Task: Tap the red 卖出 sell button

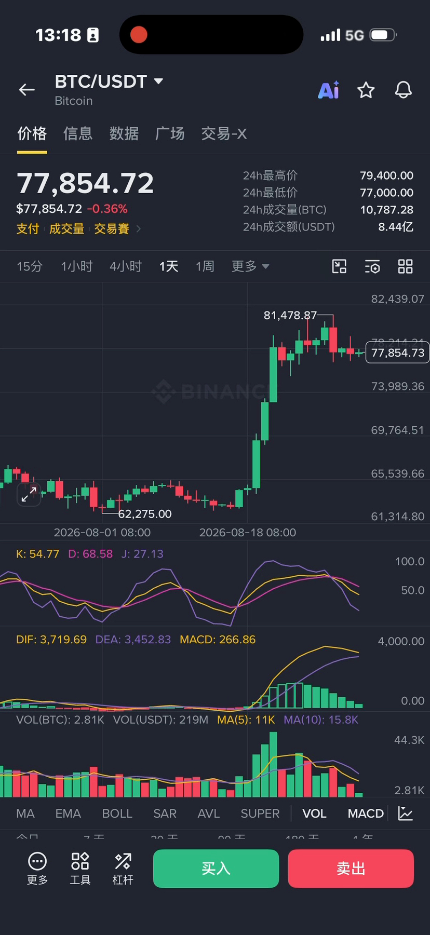Action: pyautogui.click(x=351, y=869)
